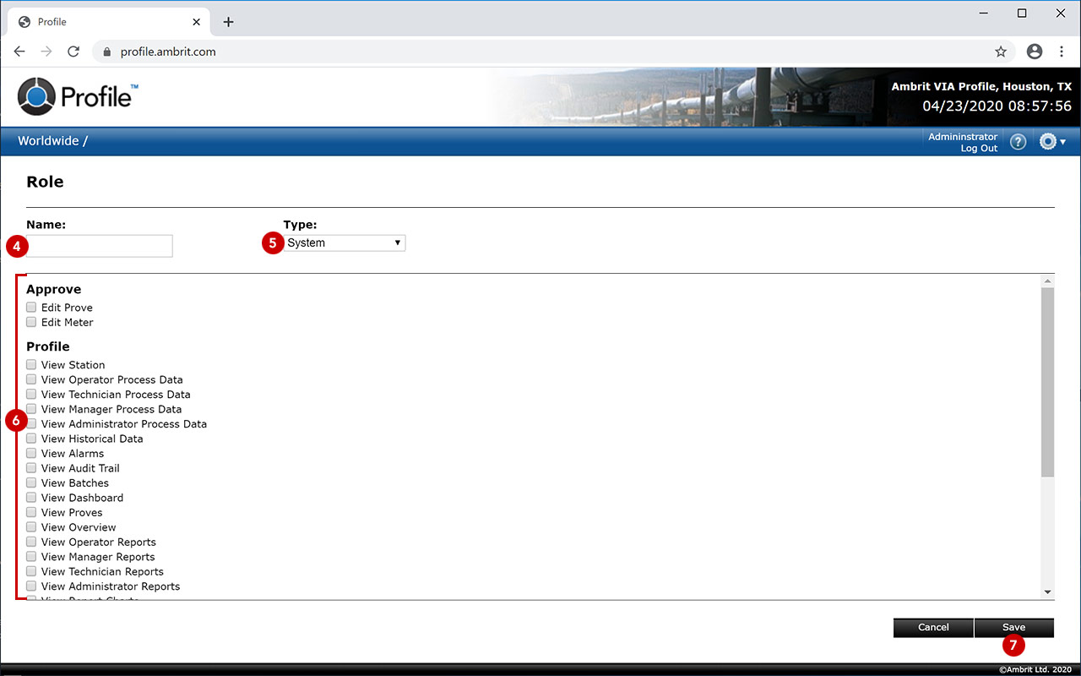Image resolution: width=1081 pixels, height=676 pixels.
Task: Open the settings gear menu
Action: pyautogui.click(x=1051, y=142)
